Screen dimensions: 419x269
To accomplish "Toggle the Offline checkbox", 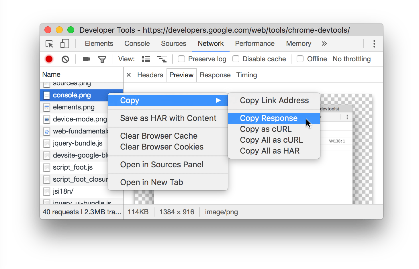I will click(x=300, y=59).
